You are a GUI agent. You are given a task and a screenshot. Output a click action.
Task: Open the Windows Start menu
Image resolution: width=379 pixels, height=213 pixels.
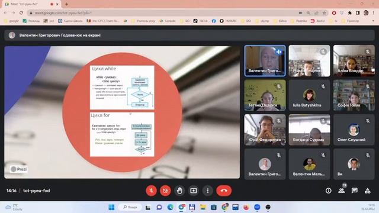pos(111,207)
